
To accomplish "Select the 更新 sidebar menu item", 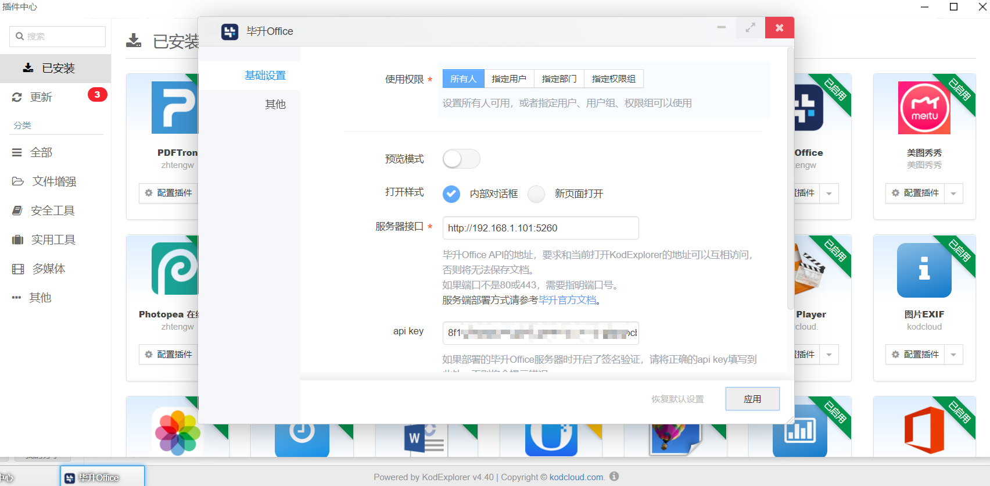I will pos(56,97).
